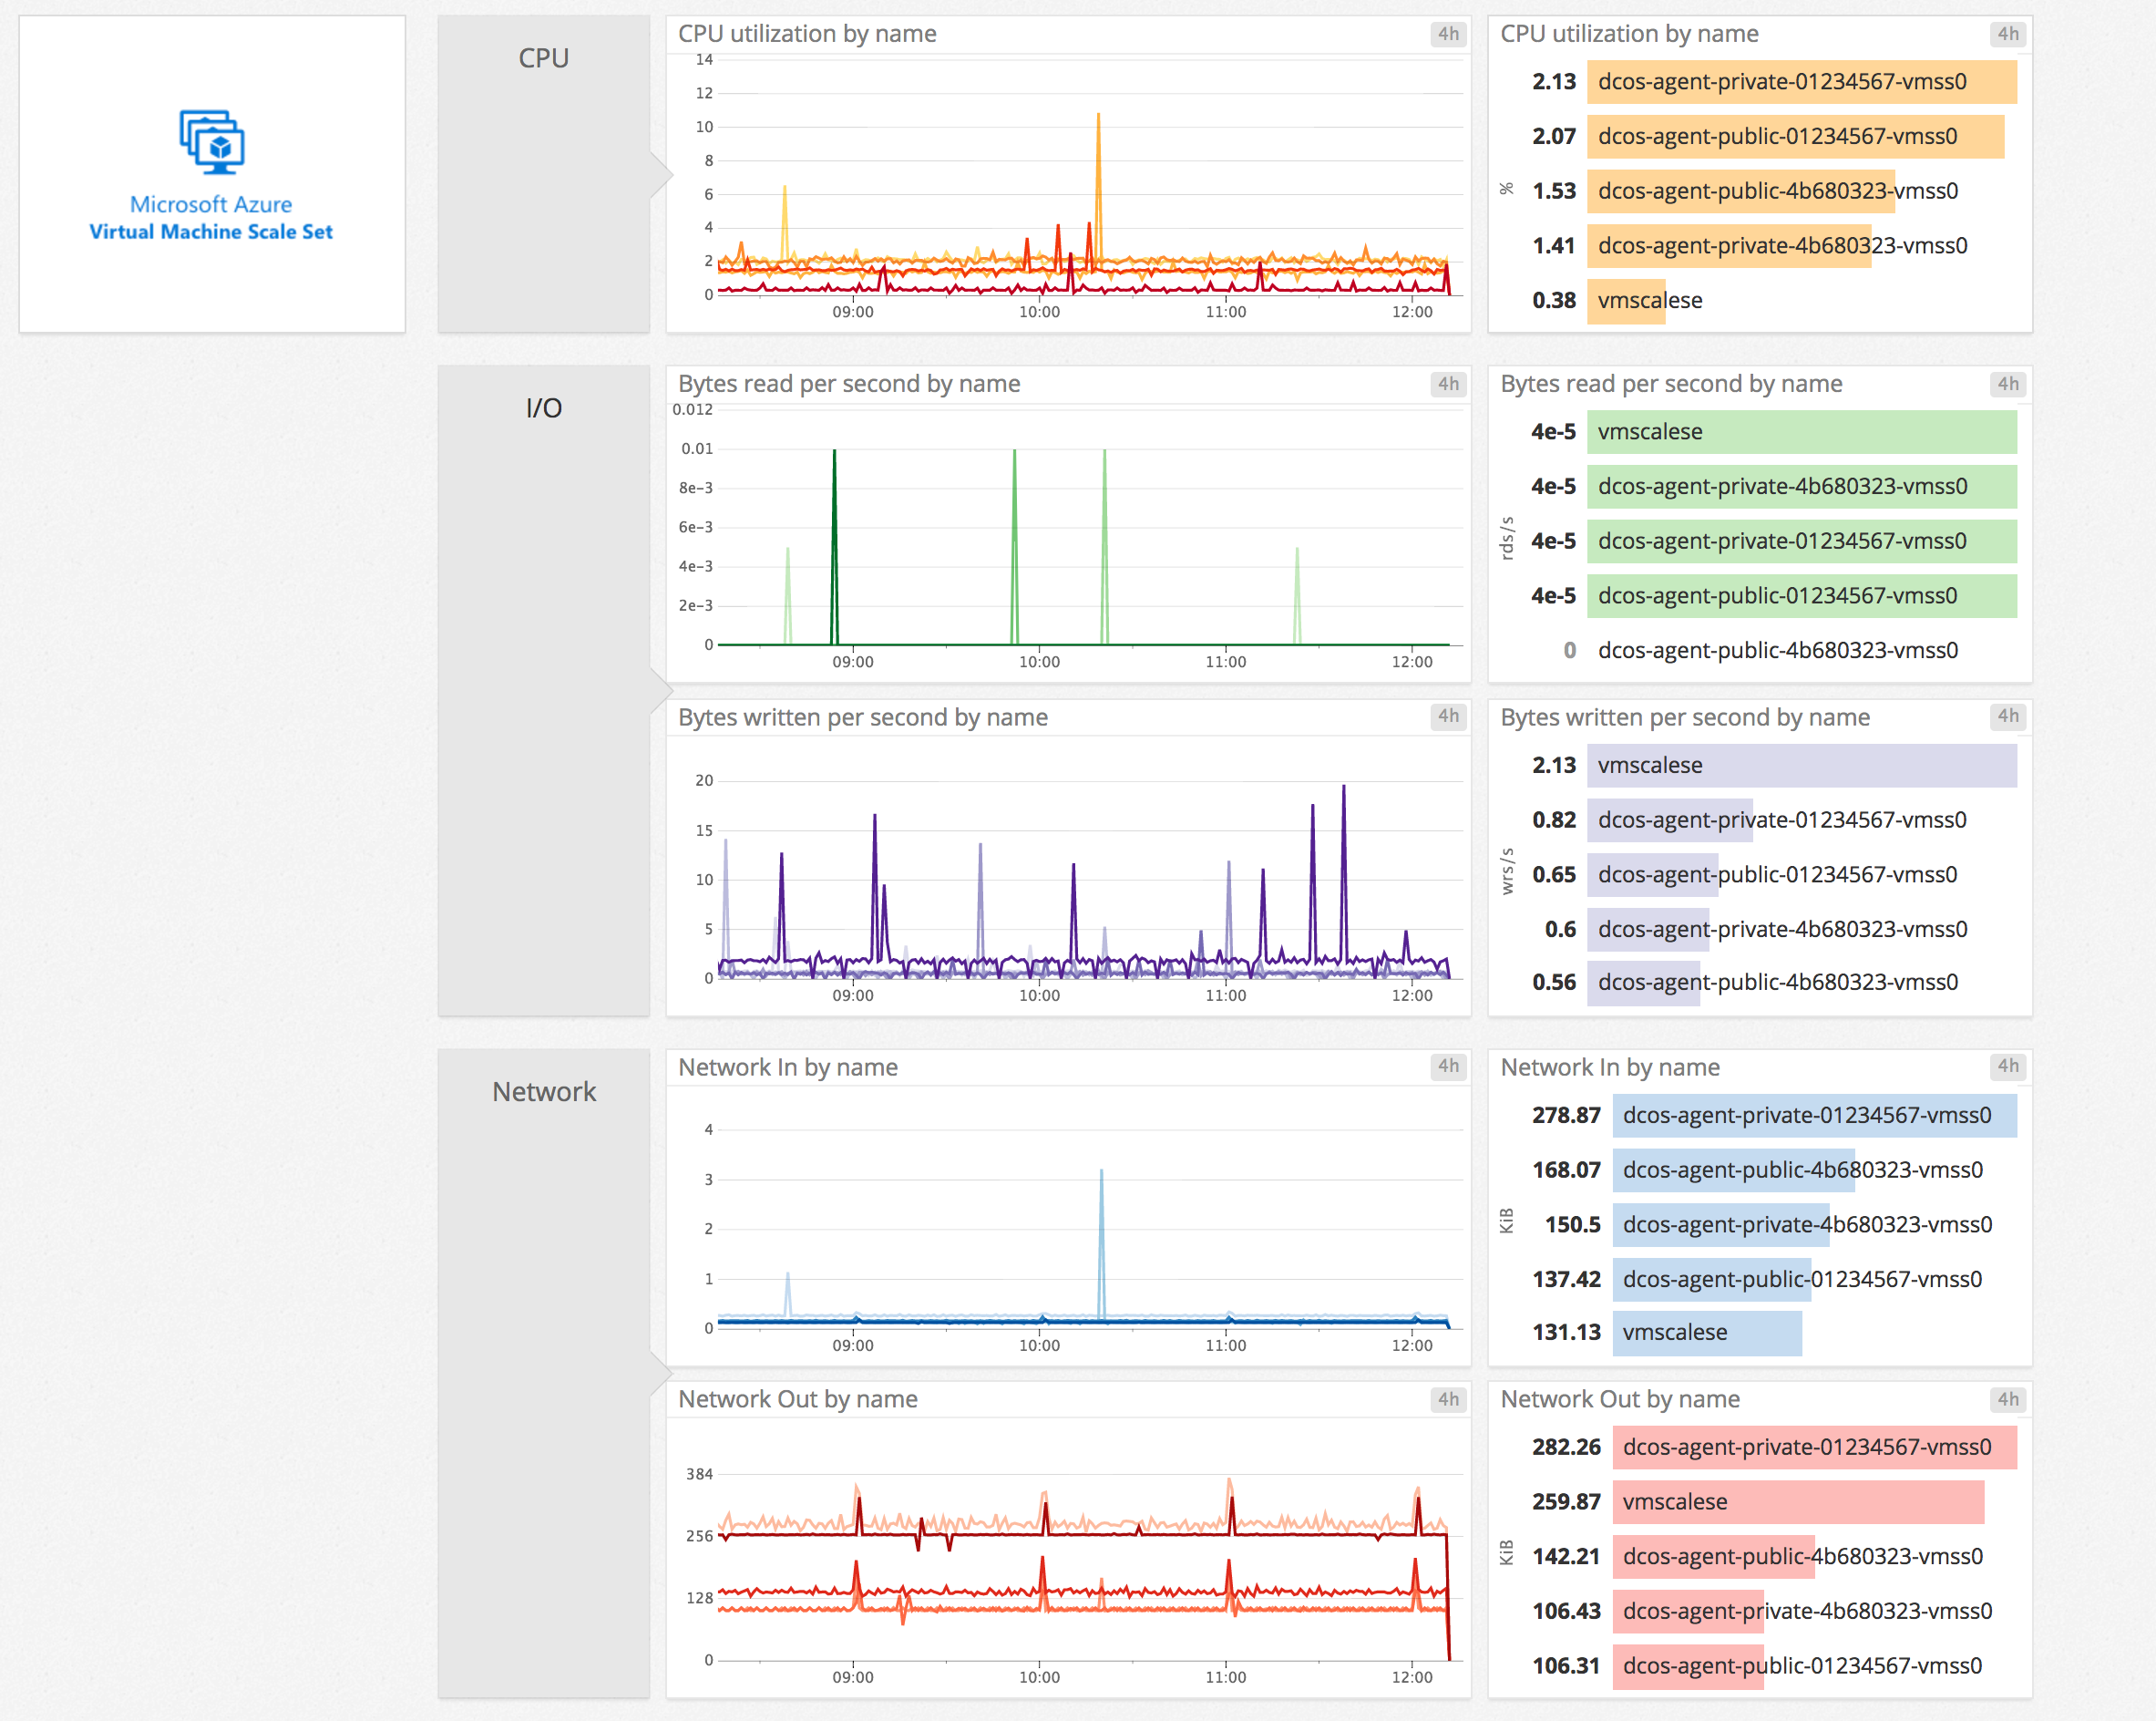Click 4h badge on CPU utilization timeseries
2156x1721 pixels.
tap(1448, 34)
